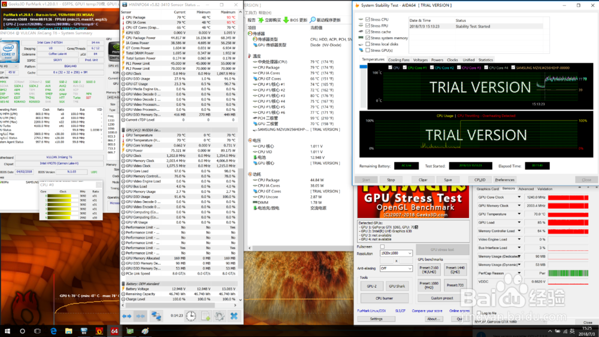Image resolution: width=599 pixels, height=337 pixels.
Task: Open Paint palette taskbar icon
Action: pos(145,331)
